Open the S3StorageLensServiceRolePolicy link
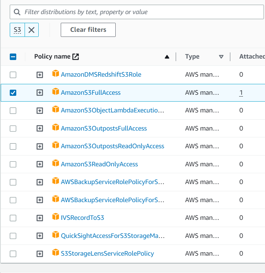Screen dimensions: 265x273 107,254
